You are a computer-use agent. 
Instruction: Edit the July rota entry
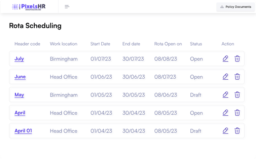(x=225, y=58)
